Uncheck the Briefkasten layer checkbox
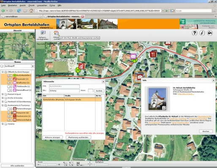The height and width of the screenshot is (168, 217). (x=8, y=83)
